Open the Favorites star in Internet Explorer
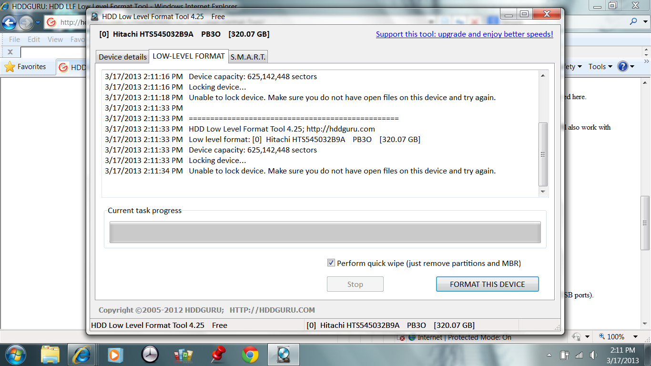Screen dimensions: 651x366 tap(10, 67)
